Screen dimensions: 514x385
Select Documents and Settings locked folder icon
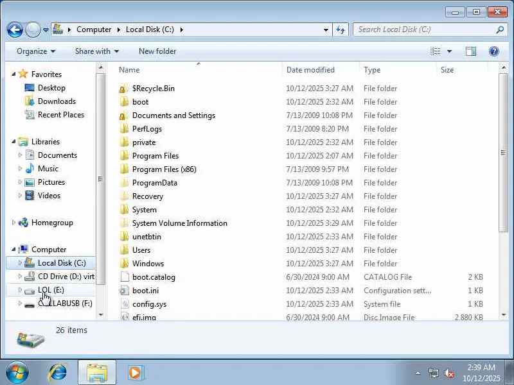point(123,116)
